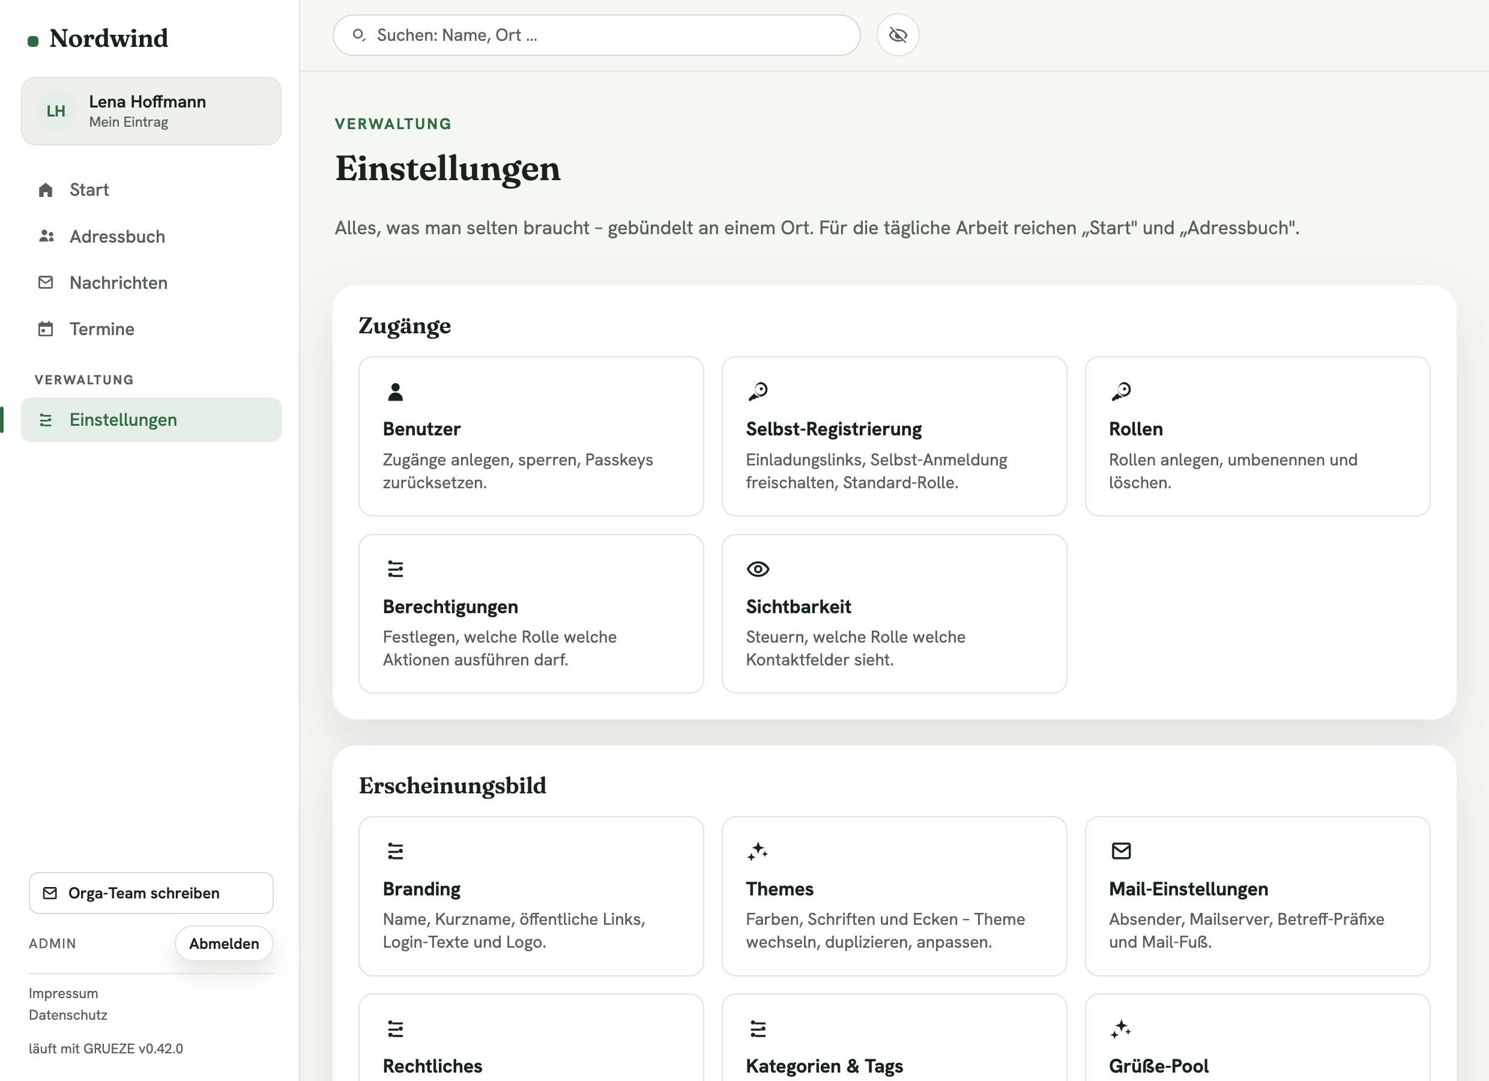Image resolution: width=1489 pixels, height=1081 pixels.
Task: Open Lena Hoffmann's Mein Eintrag card
Action: [x=151, y=111]
